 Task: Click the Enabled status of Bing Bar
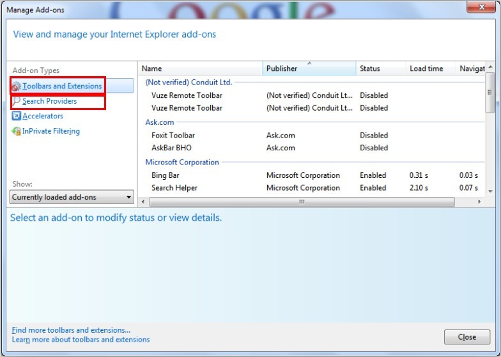(373, 175)
